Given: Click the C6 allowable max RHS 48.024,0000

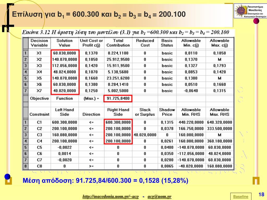Looking at the screenshot, I should pos(220,154).
